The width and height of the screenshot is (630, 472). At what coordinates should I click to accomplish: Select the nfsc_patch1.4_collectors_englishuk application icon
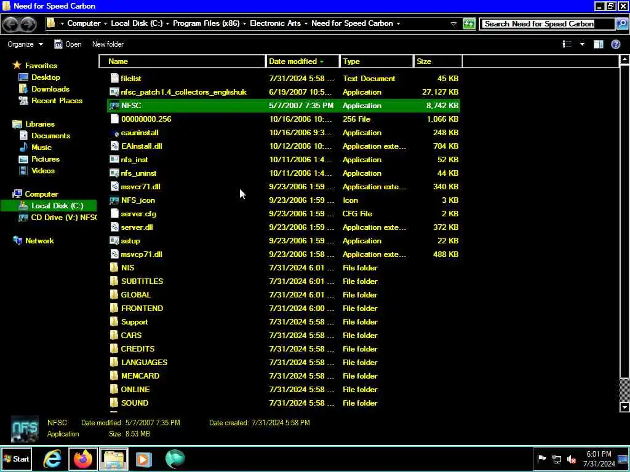114,92
